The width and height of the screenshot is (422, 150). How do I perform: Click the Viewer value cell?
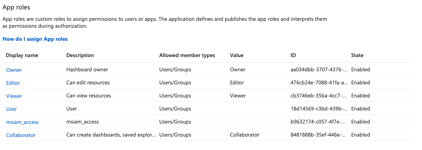[238, 96]
